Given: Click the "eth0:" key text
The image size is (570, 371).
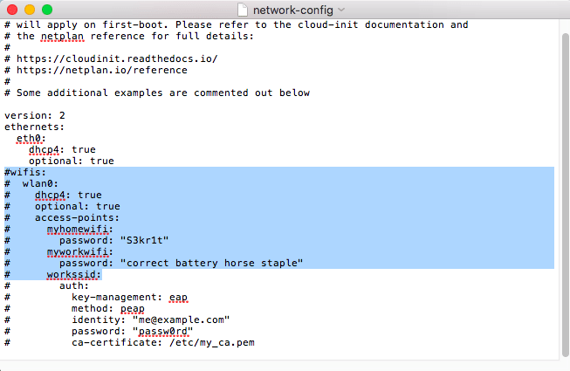Looking at the screenshot, I should point(31,138).
